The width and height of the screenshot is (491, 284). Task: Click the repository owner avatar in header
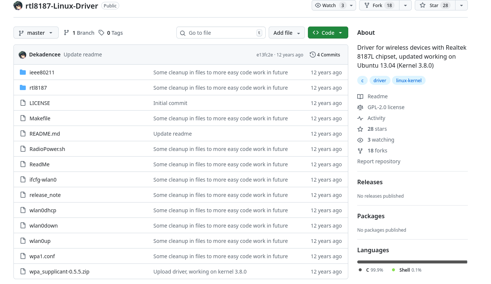(18, 6)
